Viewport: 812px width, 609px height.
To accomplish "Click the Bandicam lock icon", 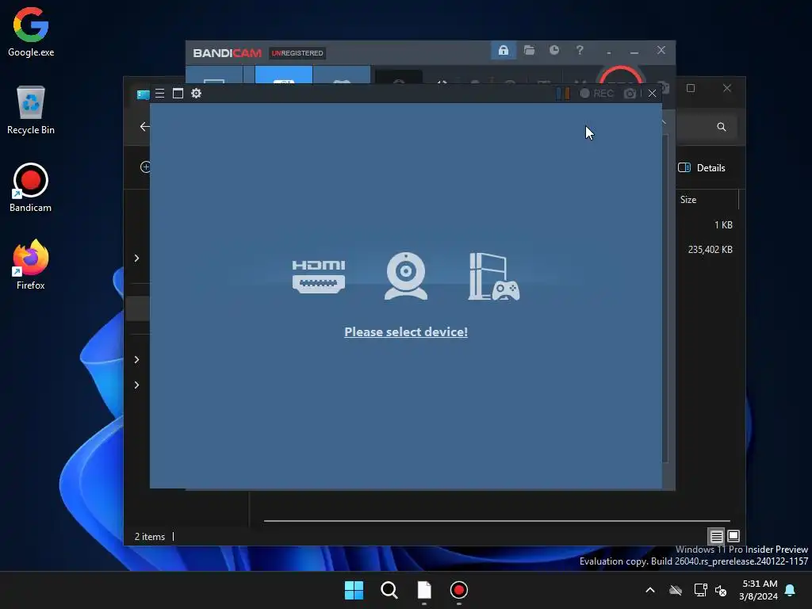I will point(504,50).
